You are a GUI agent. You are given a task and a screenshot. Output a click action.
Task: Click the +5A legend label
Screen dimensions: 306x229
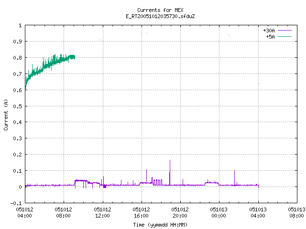pyautogui.click(x=270, y=37)
